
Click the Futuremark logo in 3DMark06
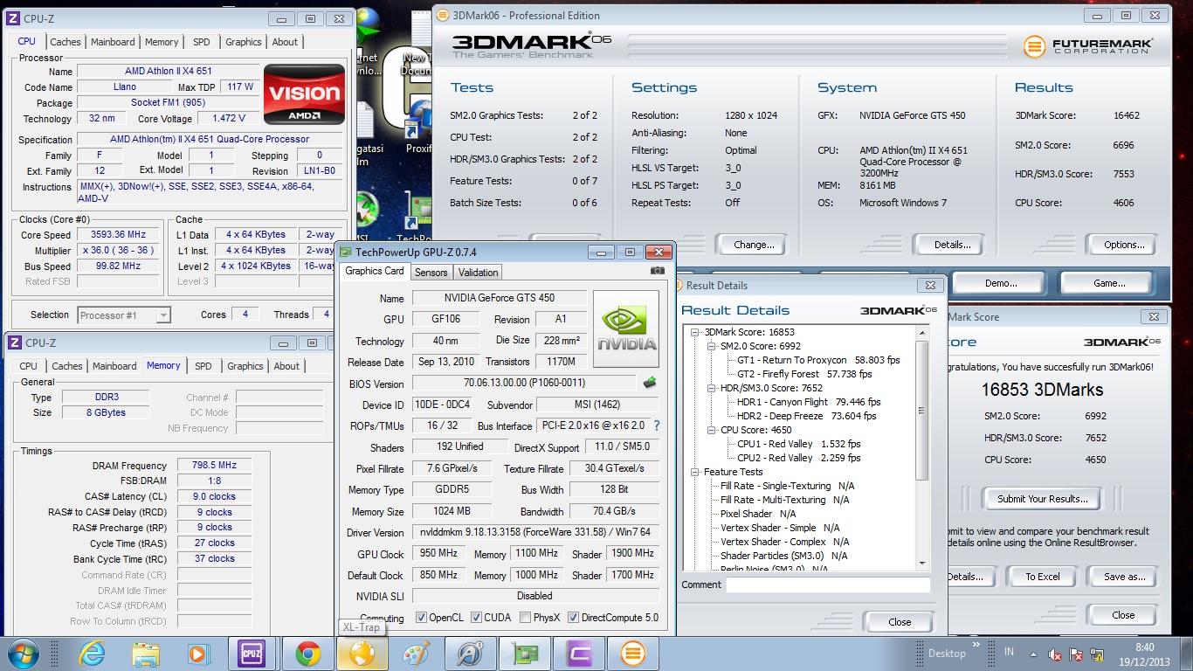pyautogui.click(x=1088, y=46)
